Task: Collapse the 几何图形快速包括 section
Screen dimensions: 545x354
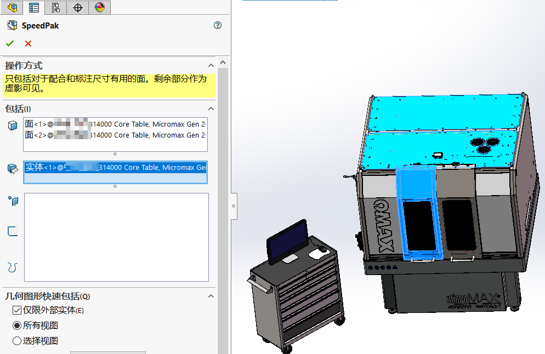Action: coord(211,296)
